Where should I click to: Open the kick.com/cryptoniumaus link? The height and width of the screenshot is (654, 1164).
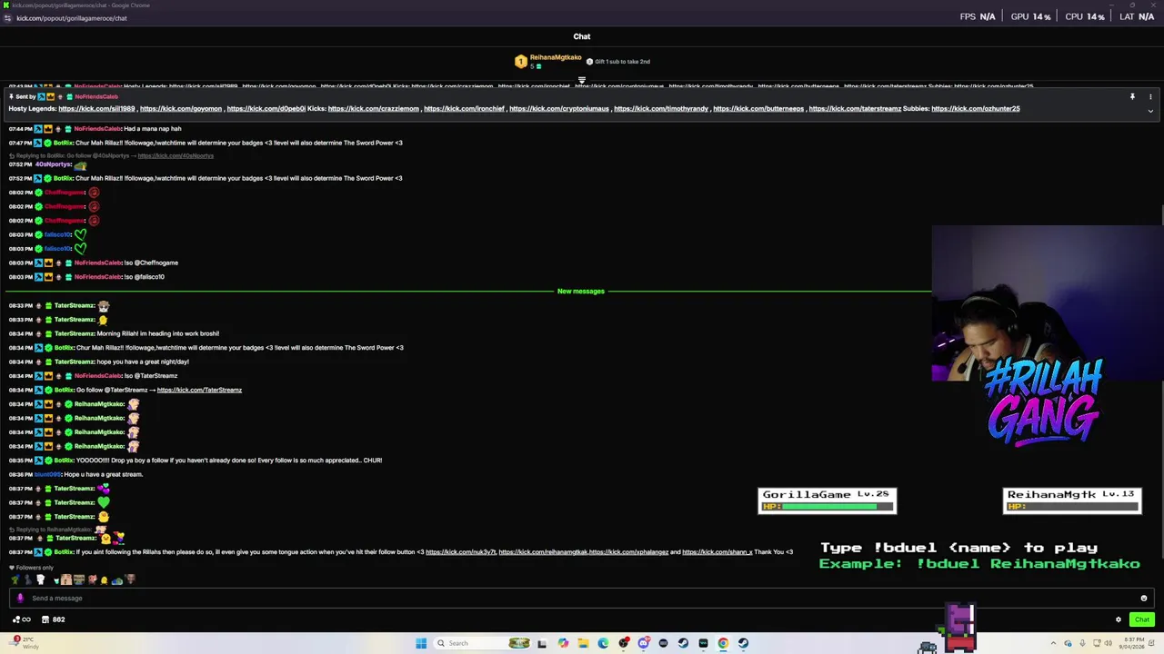click(x=559, y=109)
